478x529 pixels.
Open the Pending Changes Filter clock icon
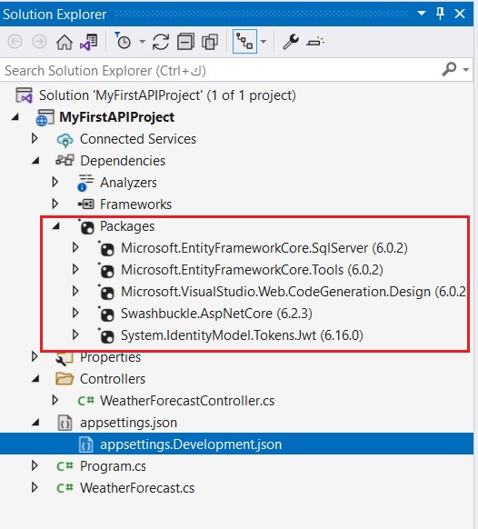point(123,42)
